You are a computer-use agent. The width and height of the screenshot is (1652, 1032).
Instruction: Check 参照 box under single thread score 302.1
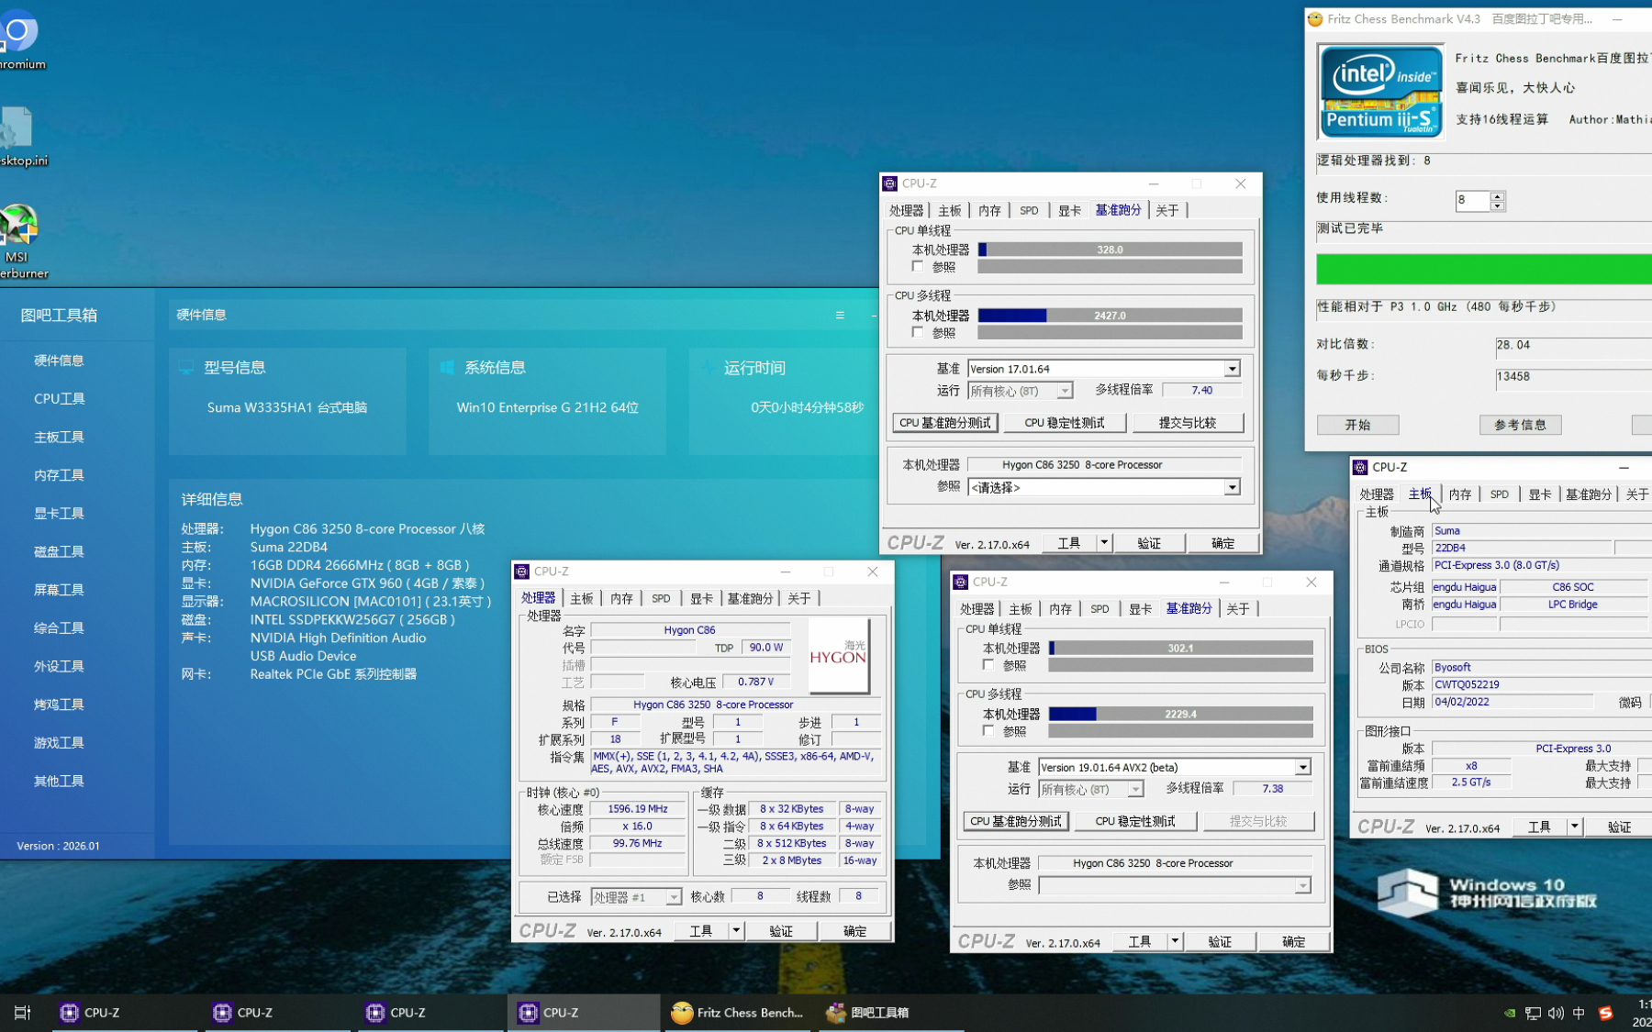988,665
